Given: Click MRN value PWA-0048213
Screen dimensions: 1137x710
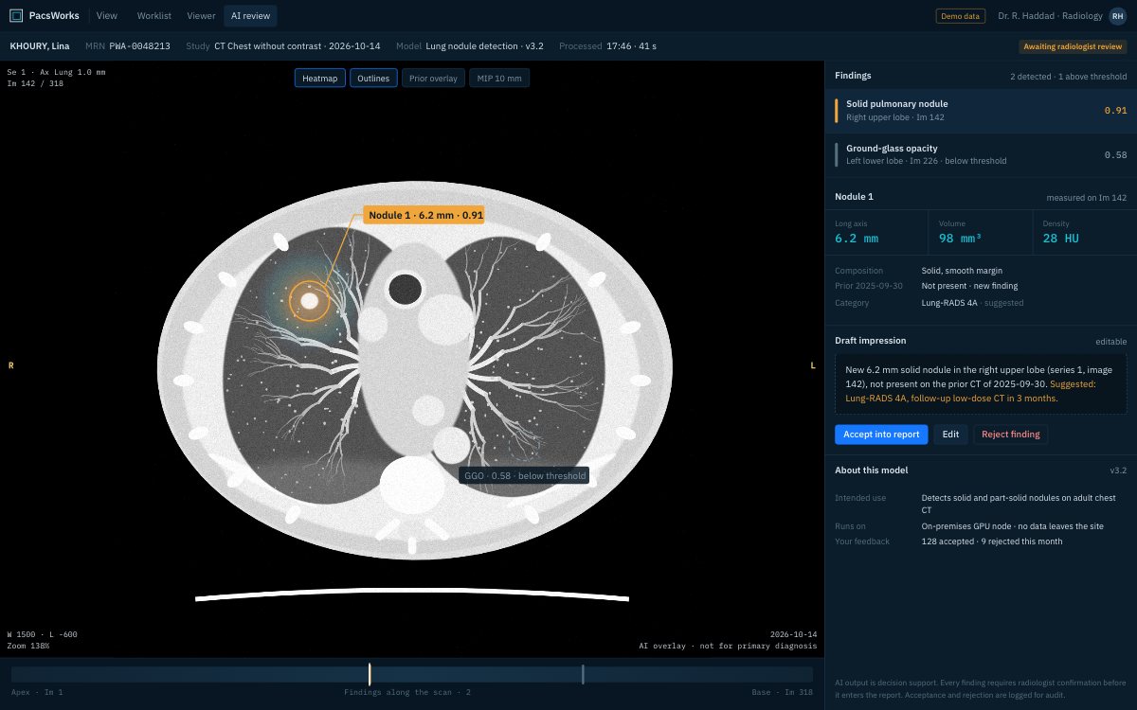Looking at the screenshot, I should 140,46.
